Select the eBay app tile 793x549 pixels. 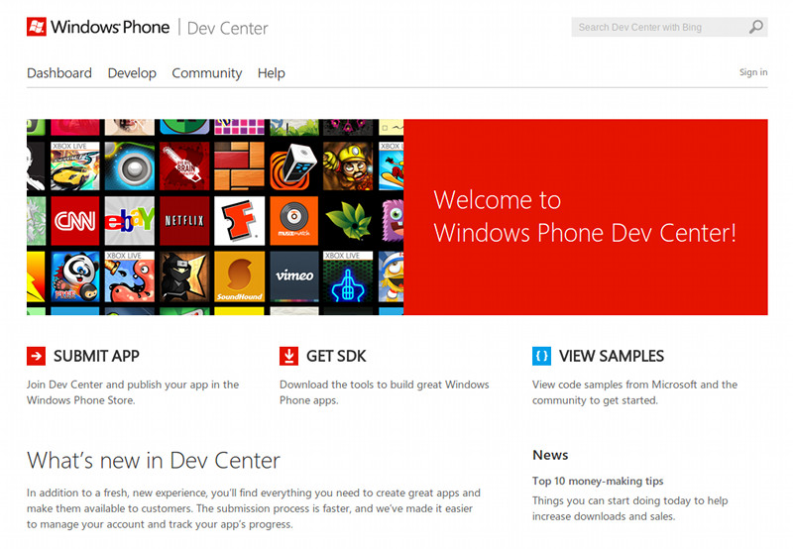130,221
